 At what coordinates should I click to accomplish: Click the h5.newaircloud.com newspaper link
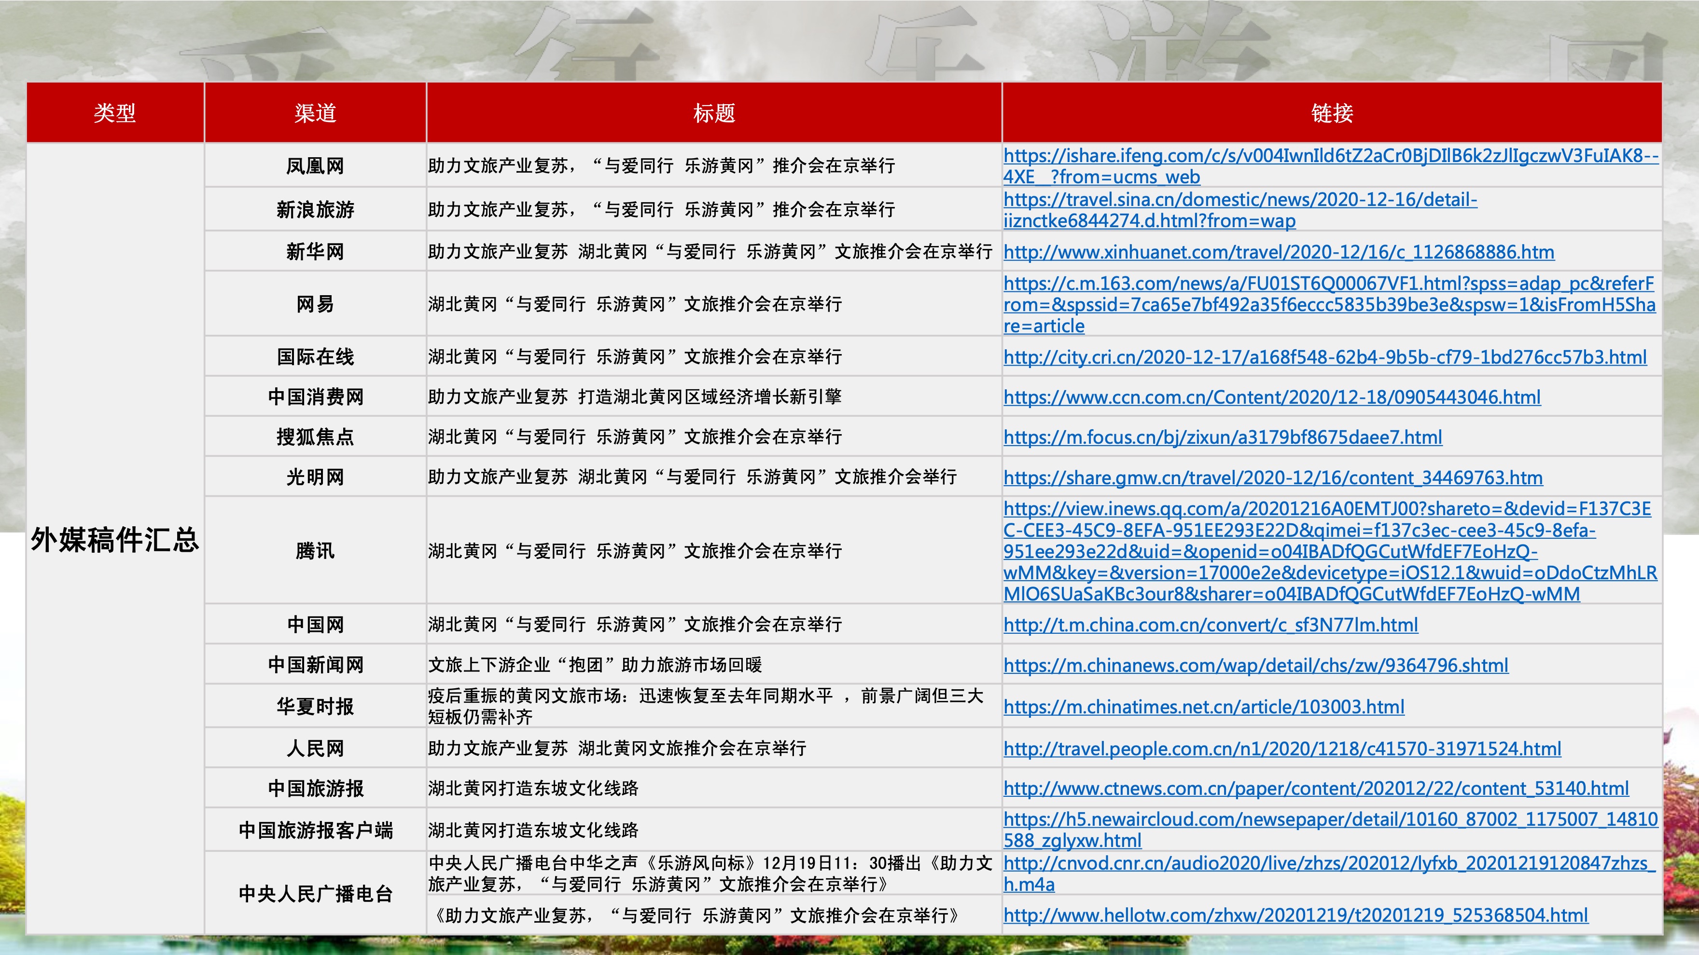(1330, 820)
